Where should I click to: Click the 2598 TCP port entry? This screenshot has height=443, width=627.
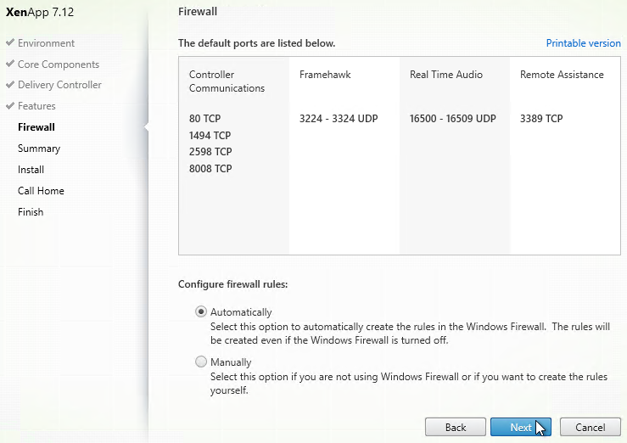click(210, 152)
